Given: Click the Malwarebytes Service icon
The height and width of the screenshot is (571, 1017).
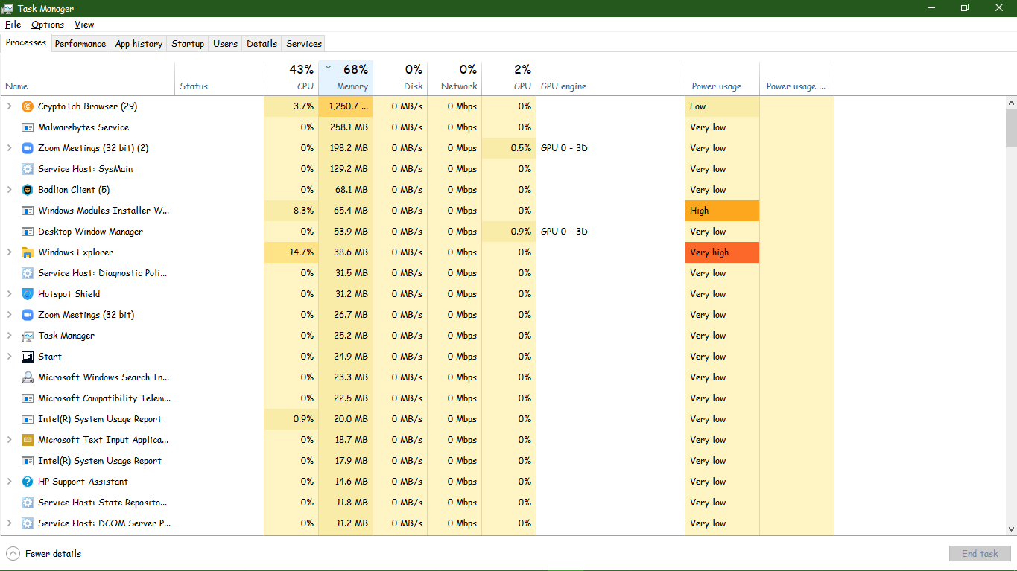Looking at the screenshot, I should pos(28,127).
